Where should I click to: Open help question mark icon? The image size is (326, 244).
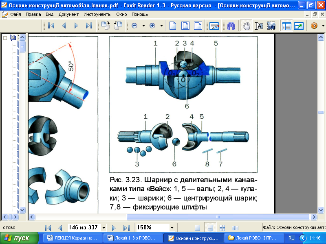click(314, 26)
